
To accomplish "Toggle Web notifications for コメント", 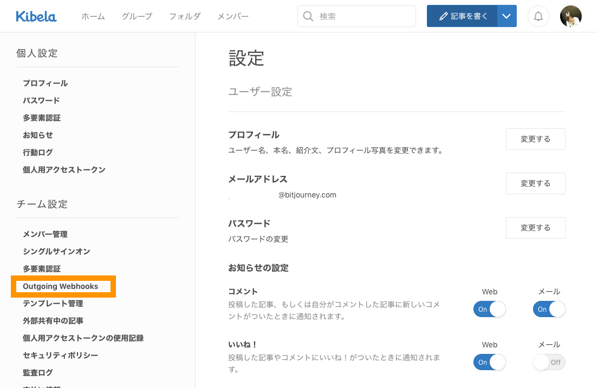I will [x=489, y=309].
